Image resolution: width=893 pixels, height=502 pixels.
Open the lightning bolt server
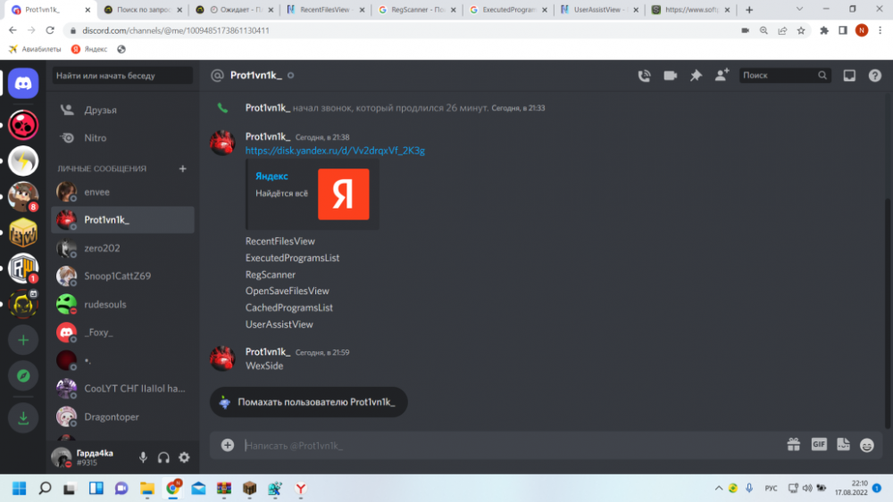tap(23, 160)
